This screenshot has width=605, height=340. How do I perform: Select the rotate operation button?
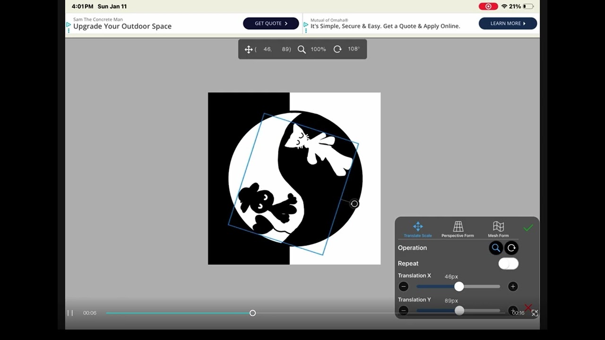tap(511, 248)
